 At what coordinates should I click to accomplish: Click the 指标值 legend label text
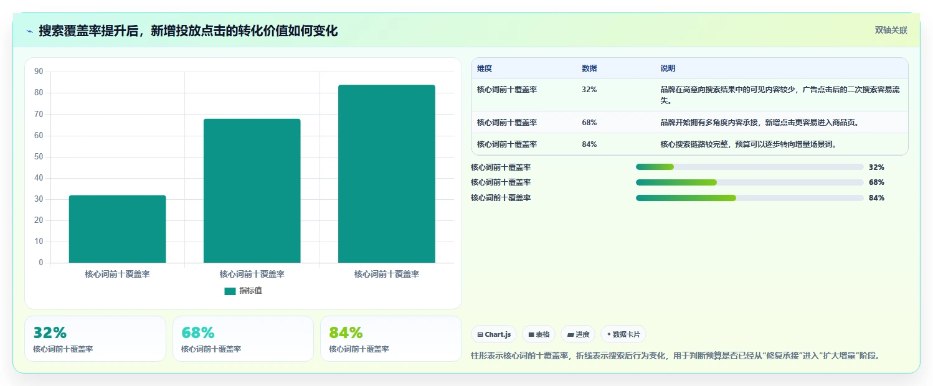coord(250,291)
